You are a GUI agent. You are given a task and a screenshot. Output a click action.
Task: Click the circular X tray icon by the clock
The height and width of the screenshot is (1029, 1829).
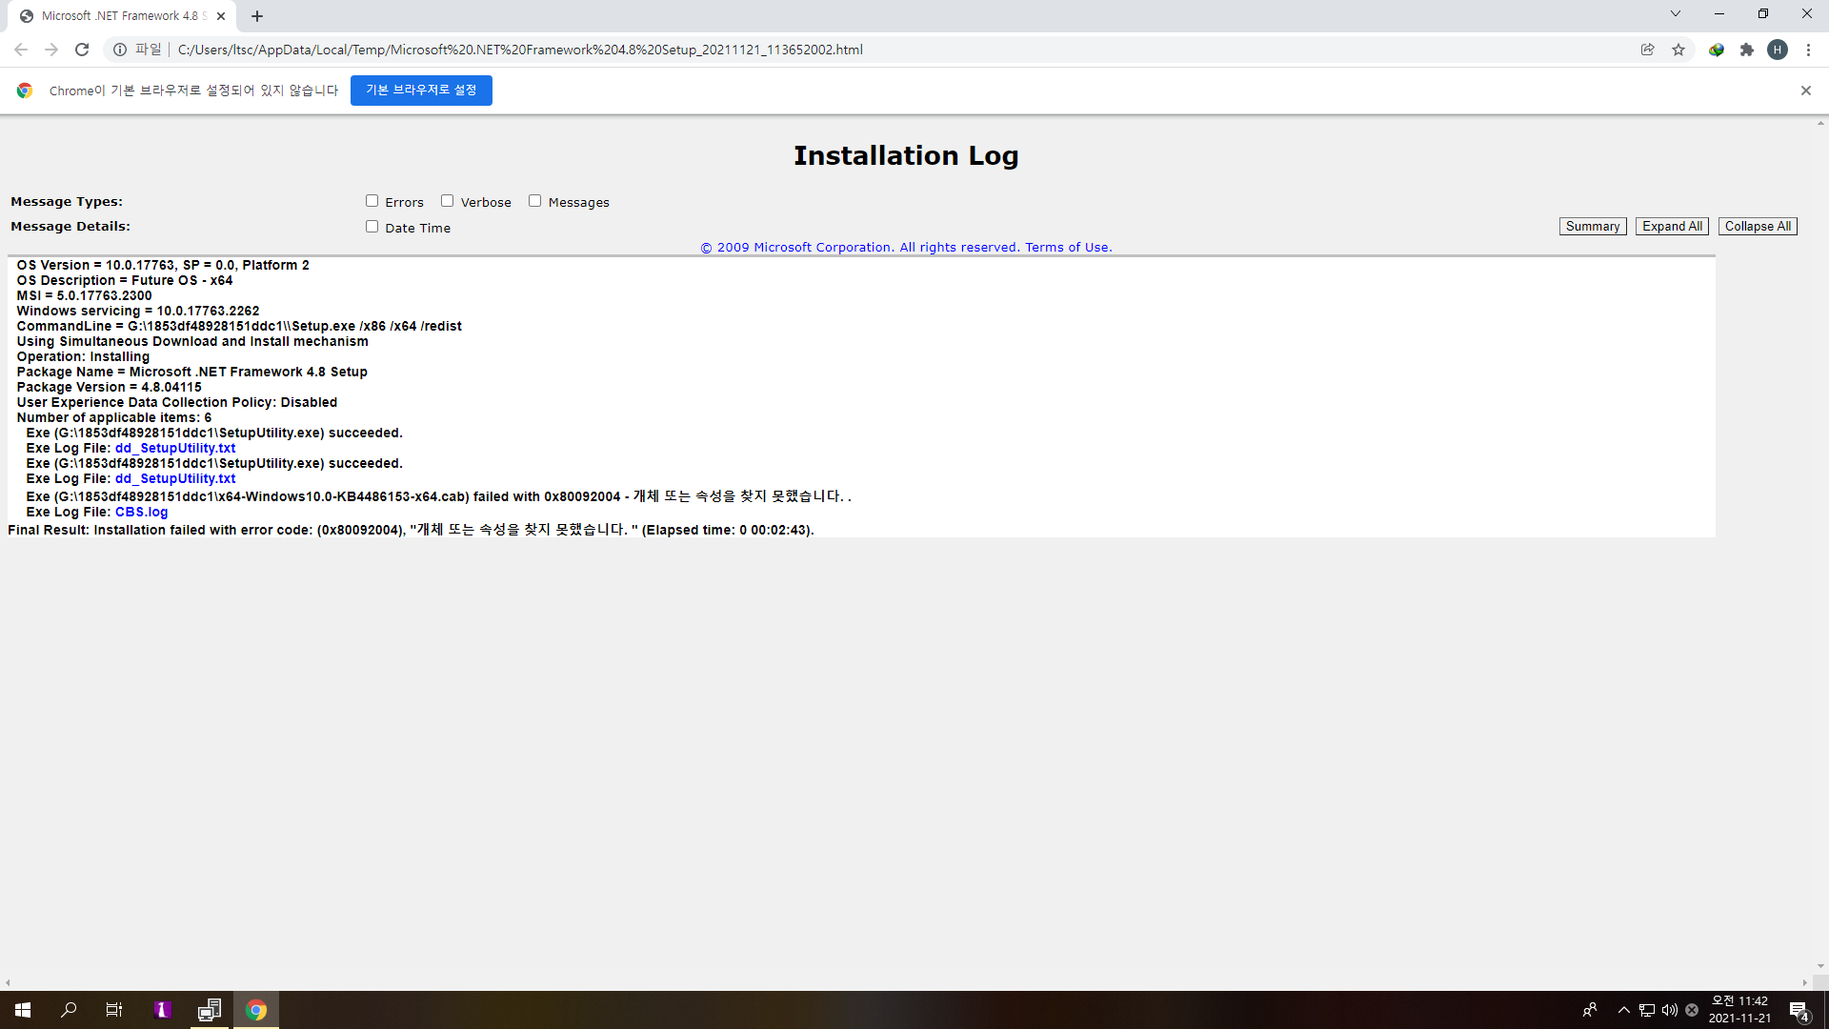click(x=1692, y=1010)
